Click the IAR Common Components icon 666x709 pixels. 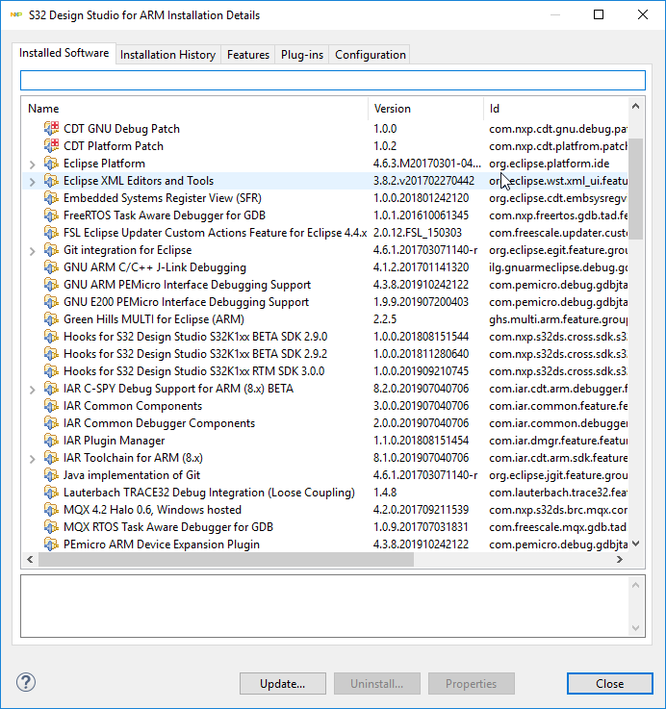(x=51, y=406)
